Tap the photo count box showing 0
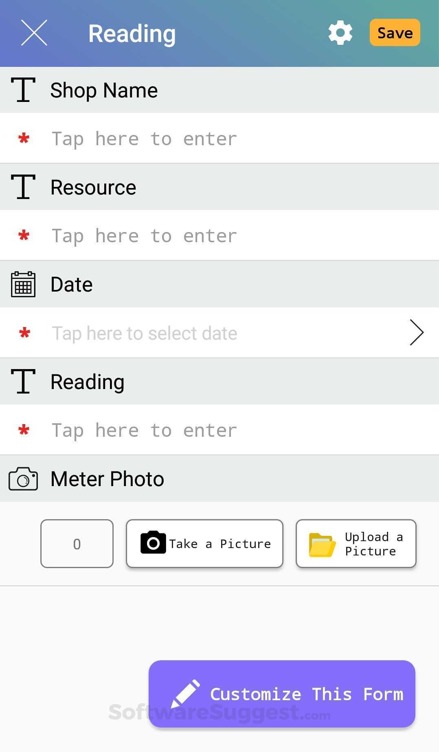The width and height of the screenshot is (439, 752). coord(77,544)
